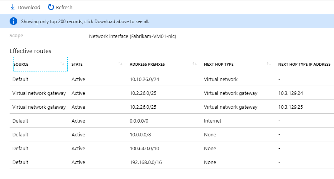Click the Download arrow icon

[13, 7]
